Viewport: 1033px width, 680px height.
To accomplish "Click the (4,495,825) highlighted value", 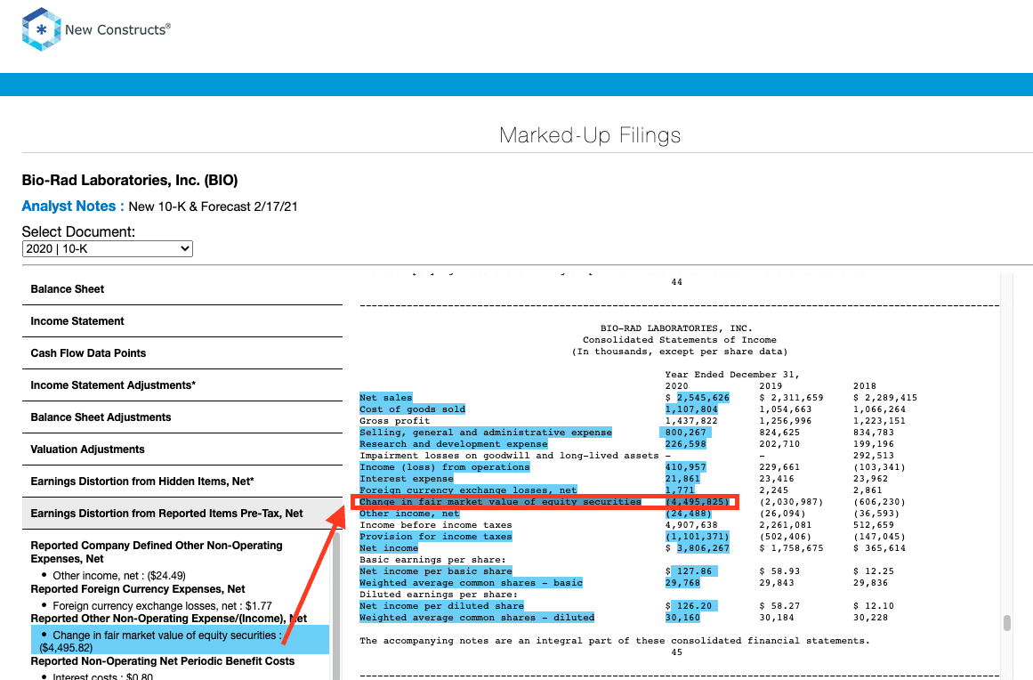I will pos(698,502).
